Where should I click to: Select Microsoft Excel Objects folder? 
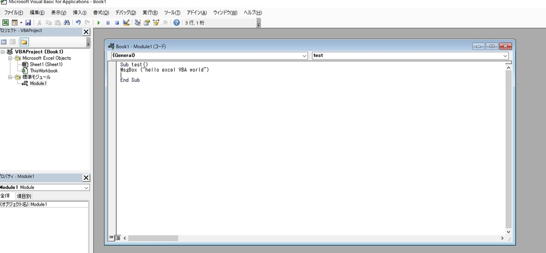tap(47, 58)
